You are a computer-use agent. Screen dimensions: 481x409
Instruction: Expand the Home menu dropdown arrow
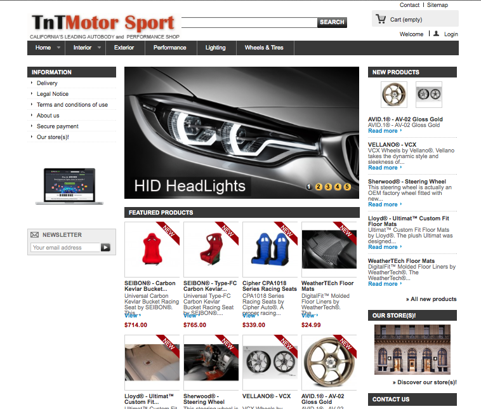[x=58, y=48]
